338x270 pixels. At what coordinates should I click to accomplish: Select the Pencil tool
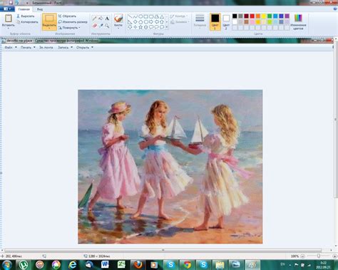(95, 19)
